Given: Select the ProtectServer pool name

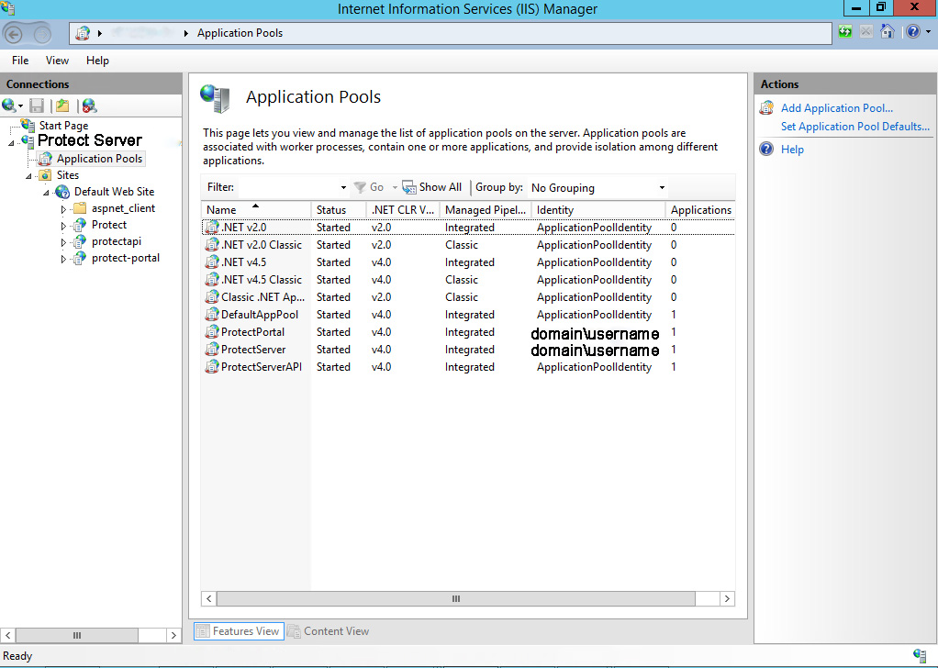Looking at the screenshot, I should tap(253, 350).
